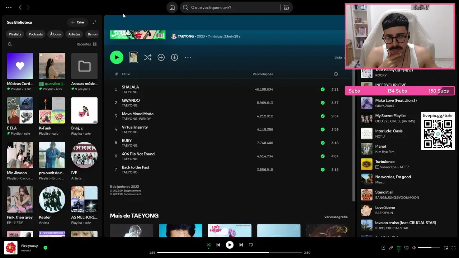Screen dimensions: 459x258
Task: Open connect to a device icon
Action: coord(406,248)
